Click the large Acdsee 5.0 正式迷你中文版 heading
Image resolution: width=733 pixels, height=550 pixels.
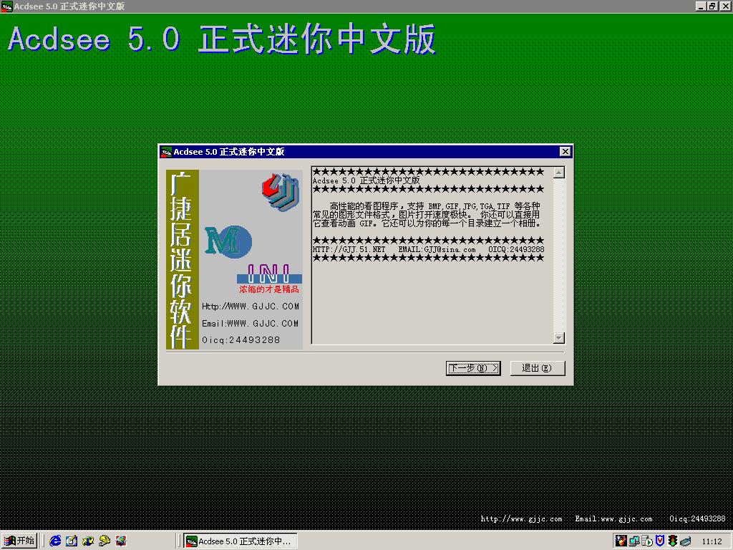(223, 39)
